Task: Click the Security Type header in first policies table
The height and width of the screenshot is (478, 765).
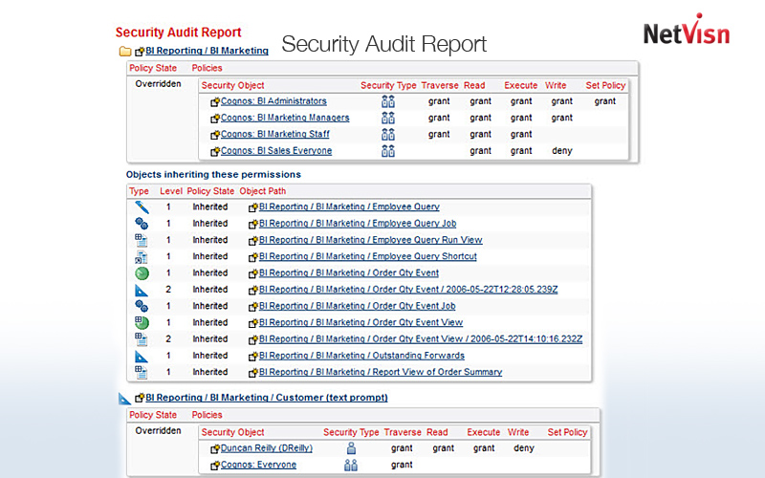Action: (x=388, y=85)
